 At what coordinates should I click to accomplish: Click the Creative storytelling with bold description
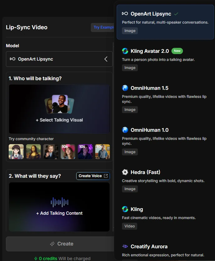tap(163, 181)
